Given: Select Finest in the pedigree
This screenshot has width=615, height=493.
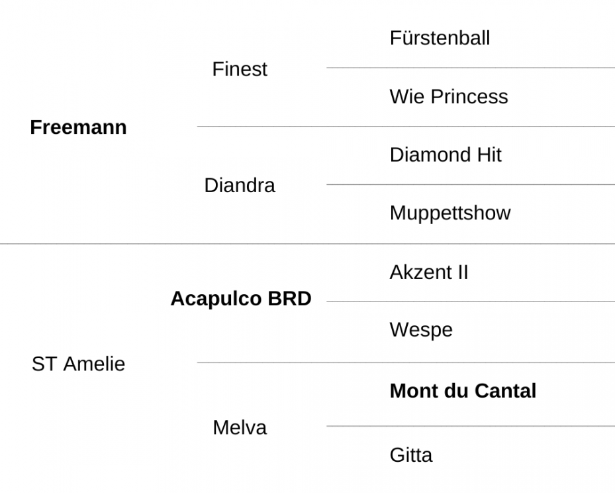Looking at the screenshot, I should [x=240, y=69].
